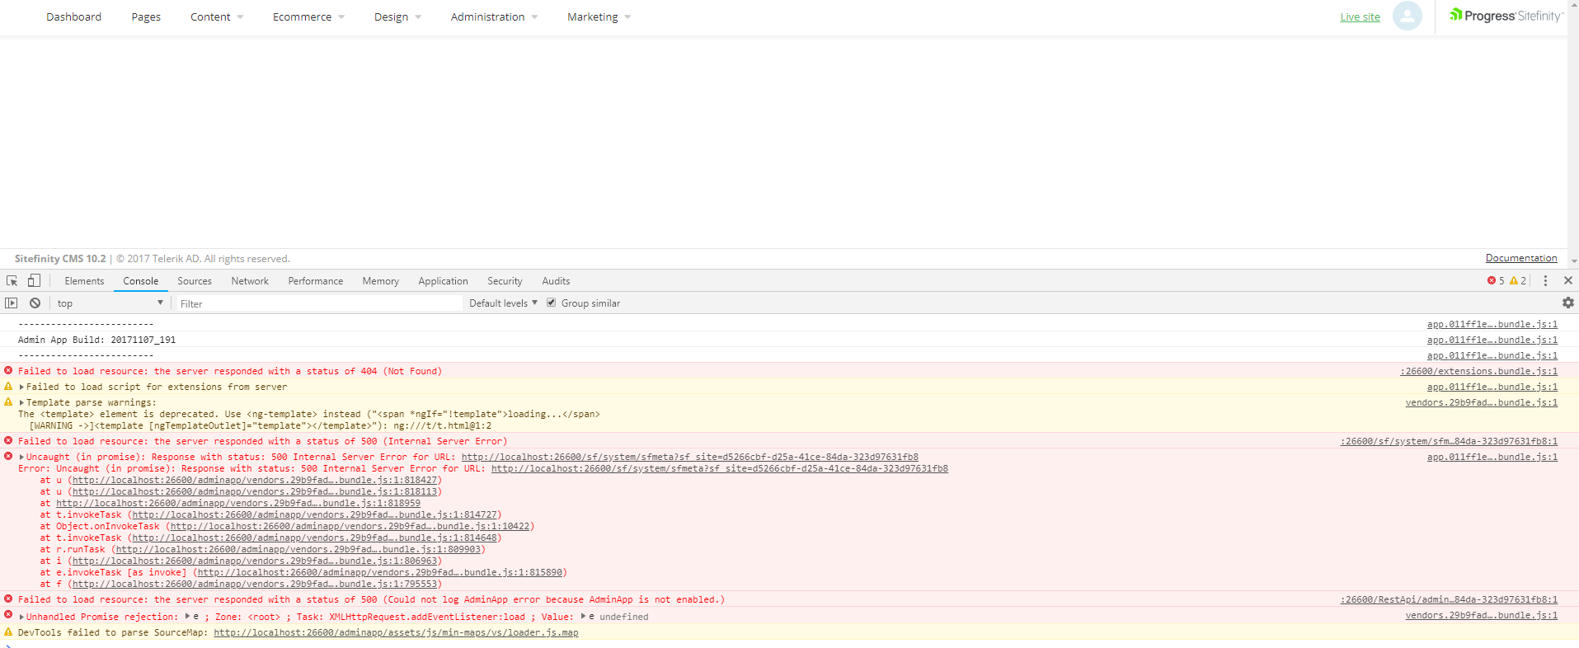Image resolution: width=1579 pixels, height=648 pixels.
Task: Open the Pages menu item
Action: point(146,16)
